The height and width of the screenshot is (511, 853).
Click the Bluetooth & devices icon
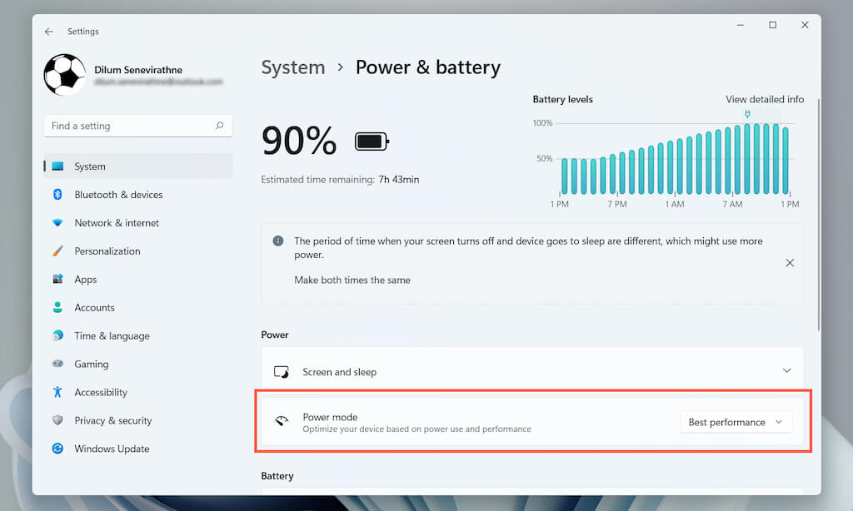(58, 195)
